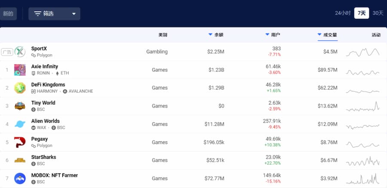This screenshot has height=188, width=387.
Task: Click the 新的 button
Action: point(8,14)
